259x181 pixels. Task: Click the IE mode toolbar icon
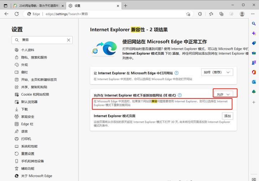click(232, 14)
